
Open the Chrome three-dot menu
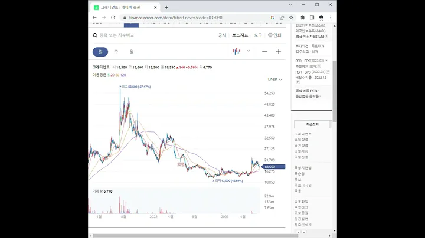coord(331,18)
